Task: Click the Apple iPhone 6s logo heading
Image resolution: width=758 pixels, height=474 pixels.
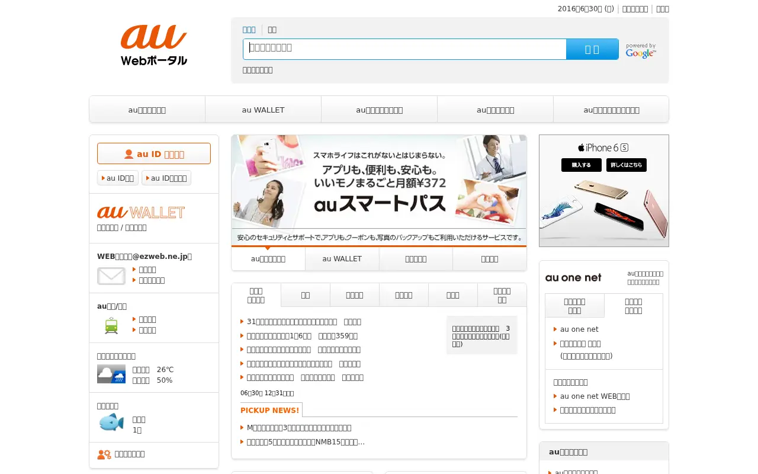Action: click(603, 148)
